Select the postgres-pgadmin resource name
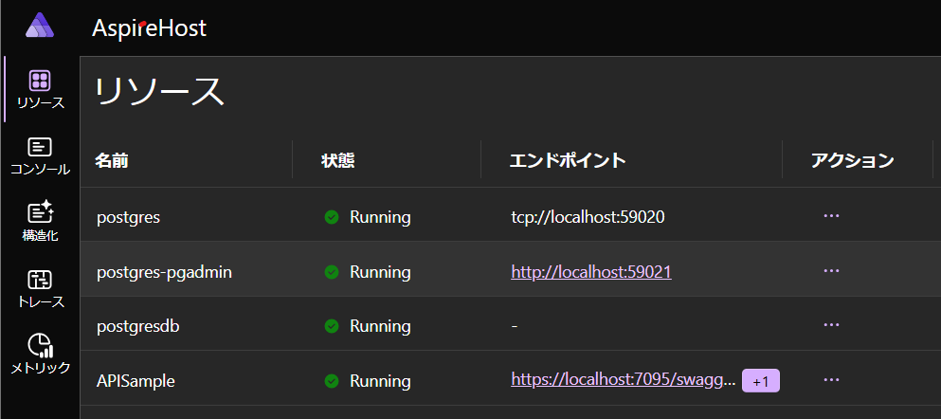This screenshot has height=419, width=941. pyautogui.click(x=165, y=272)
